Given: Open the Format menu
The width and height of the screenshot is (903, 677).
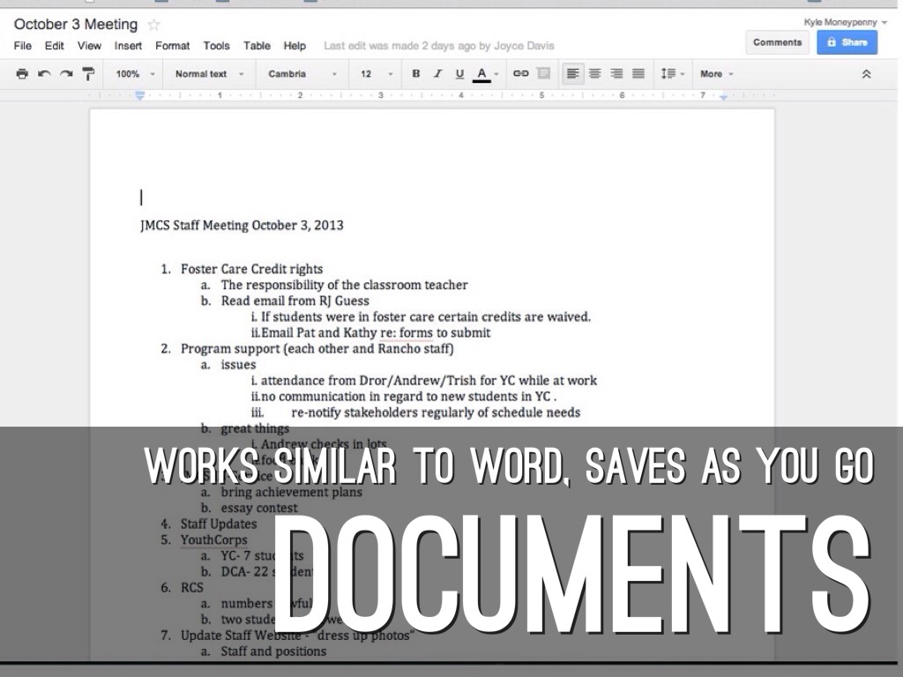Looking at the screenshot, I should [172, 46].
